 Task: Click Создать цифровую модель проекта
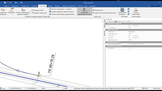click(62, 12)
